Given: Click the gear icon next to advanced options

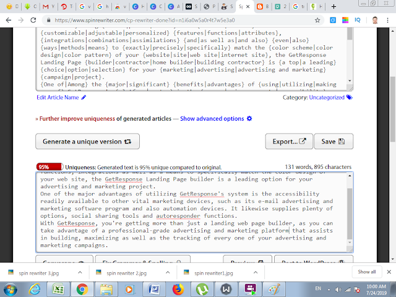Looking at the screenshot, I should point(249,118).
